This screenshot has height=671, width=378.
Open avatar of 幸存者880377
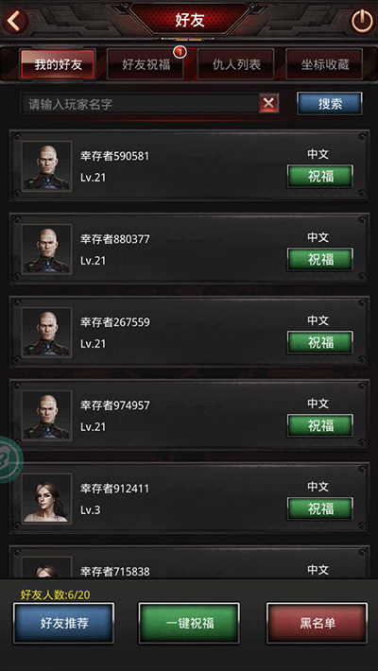(46, 249)
